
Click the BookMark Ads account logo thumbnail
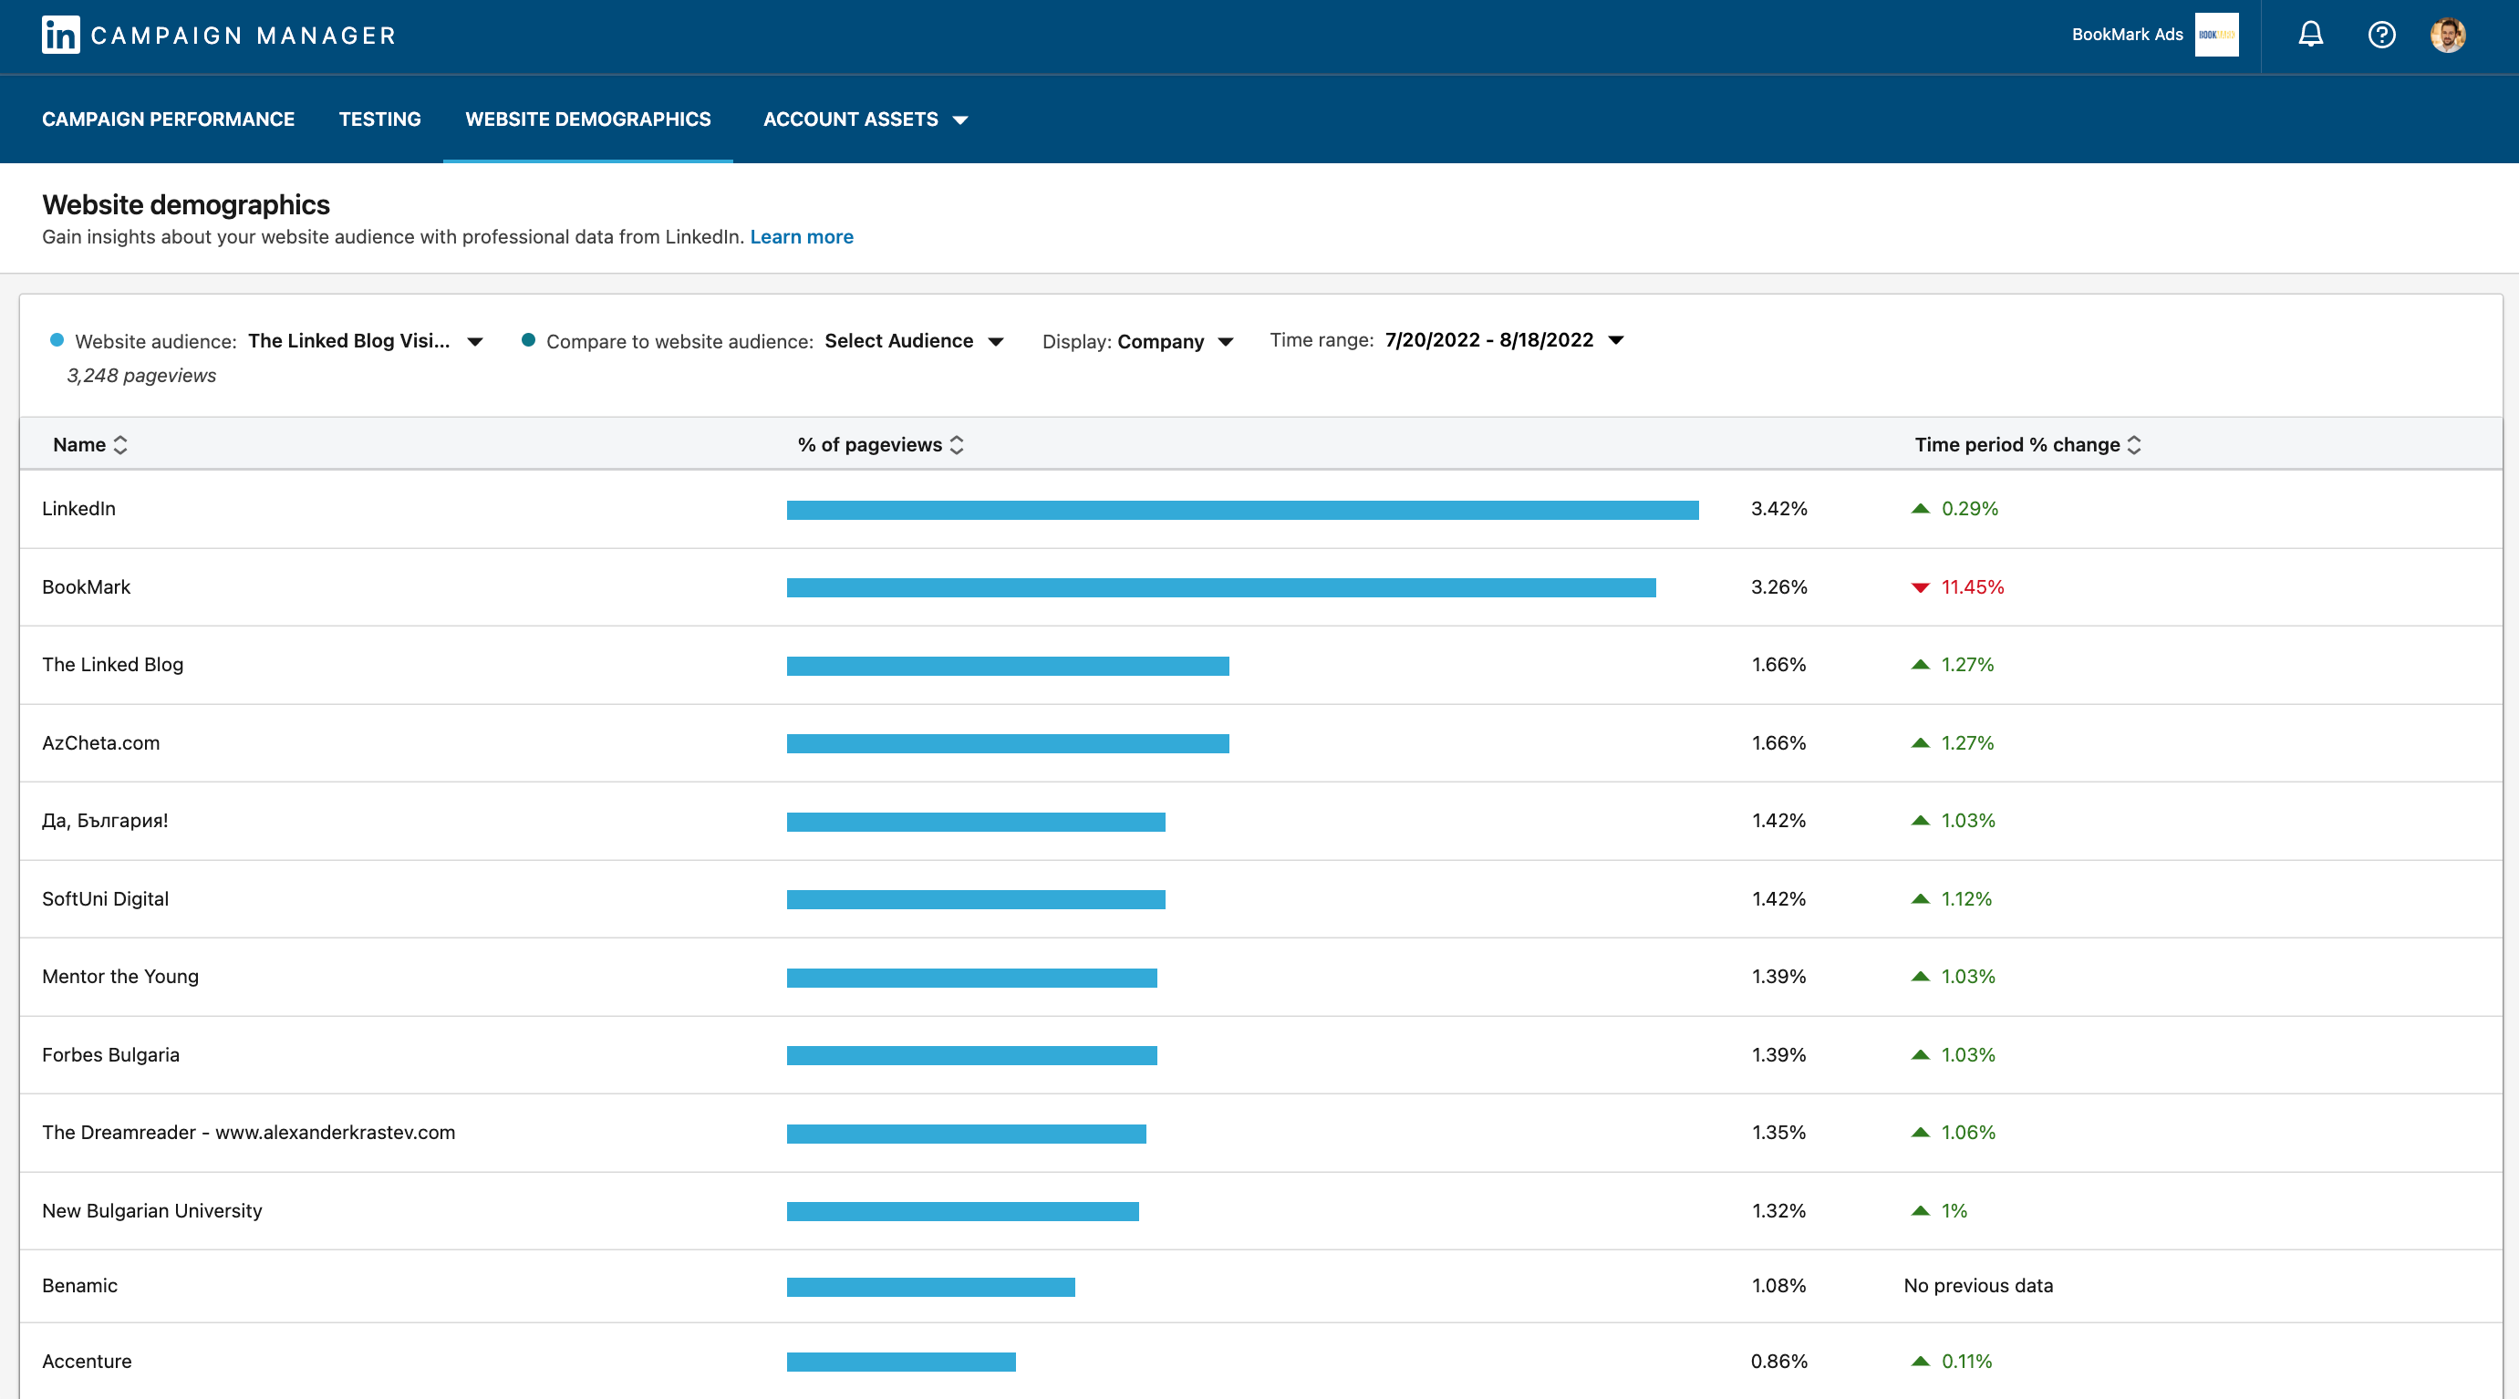[2217, 36]
